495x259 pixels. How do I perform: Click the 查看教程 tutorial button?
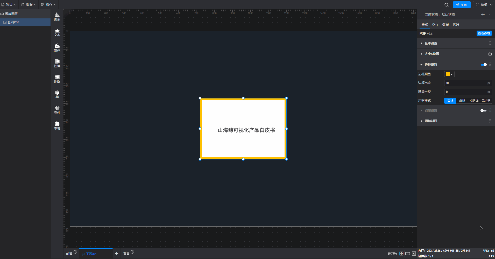484,33
